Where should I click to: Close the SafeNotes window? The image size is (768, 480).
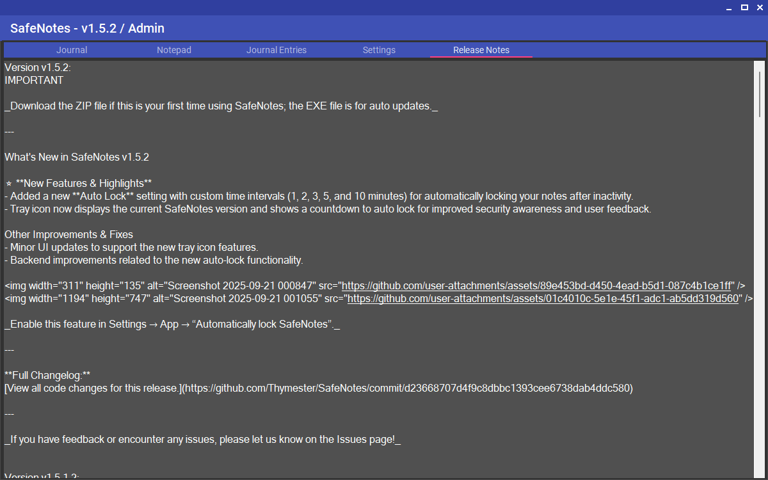coord(759,8)
